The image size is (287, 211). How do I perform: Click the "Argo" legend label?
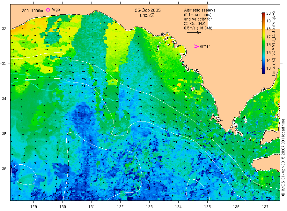(x=55, y=10)
